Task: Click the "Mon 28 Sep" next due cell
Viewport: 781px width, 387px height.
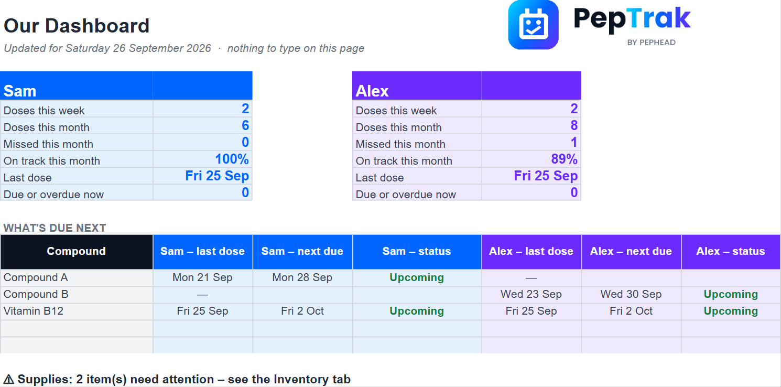Action: point(302,278)
